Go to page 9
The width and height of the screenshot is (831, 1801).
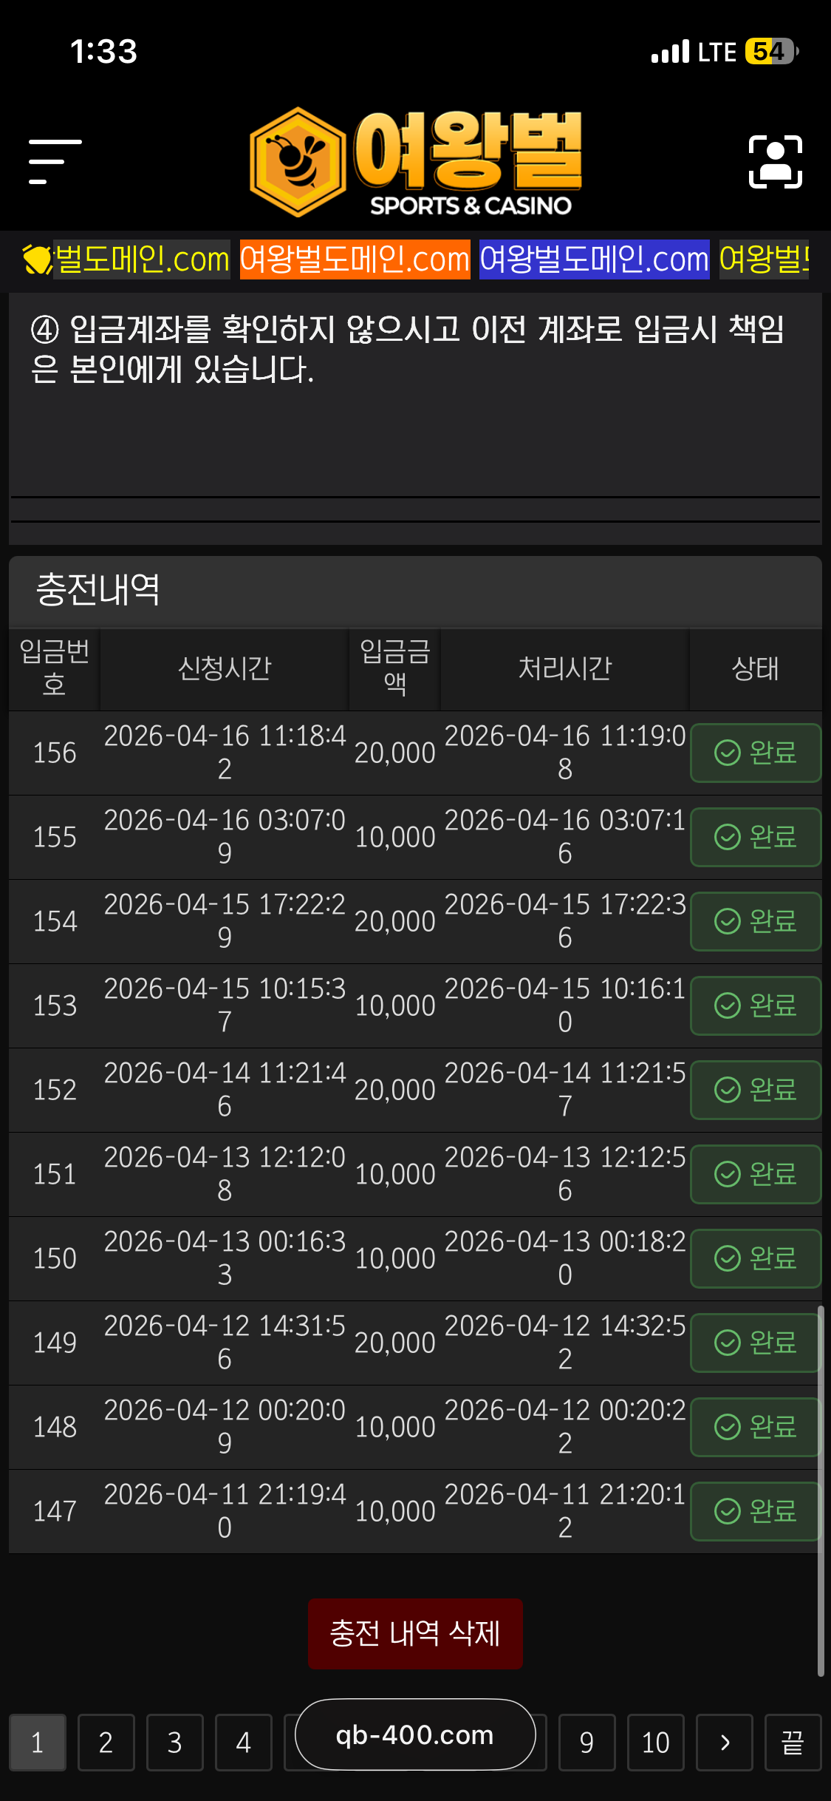[587, 1743]
